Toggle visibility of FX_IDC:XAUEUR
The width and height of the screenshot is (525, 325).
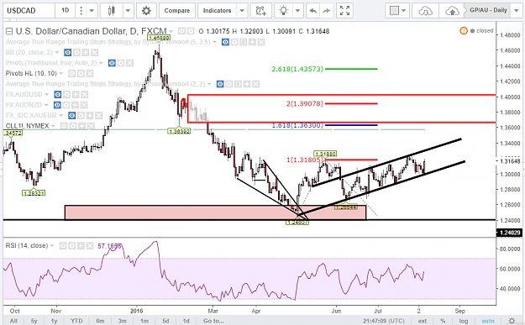tap(71, 116)
